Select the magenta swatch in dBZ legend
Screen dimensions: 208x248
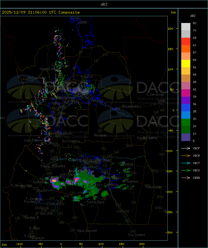[186, 93]
